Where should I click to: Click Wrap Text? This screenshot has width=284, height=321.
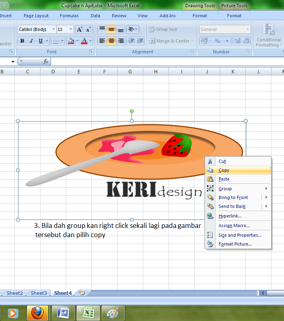[x=163, y=29]
